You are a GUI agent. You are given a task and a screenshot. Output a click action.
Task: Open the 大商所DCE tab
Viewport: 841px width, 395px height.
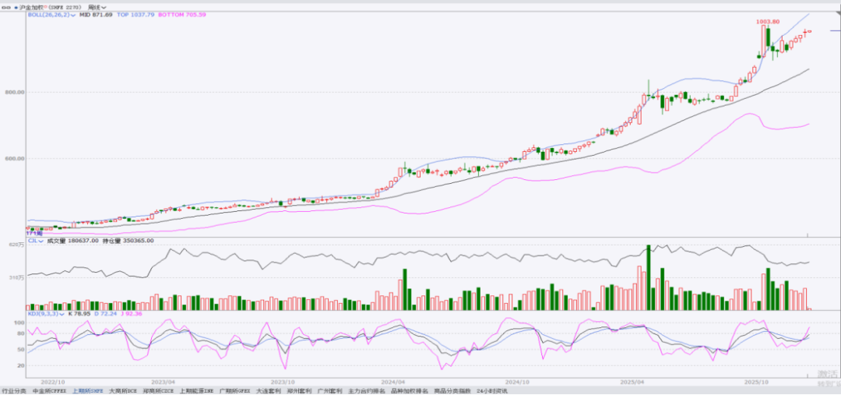[x=123, y=391]
